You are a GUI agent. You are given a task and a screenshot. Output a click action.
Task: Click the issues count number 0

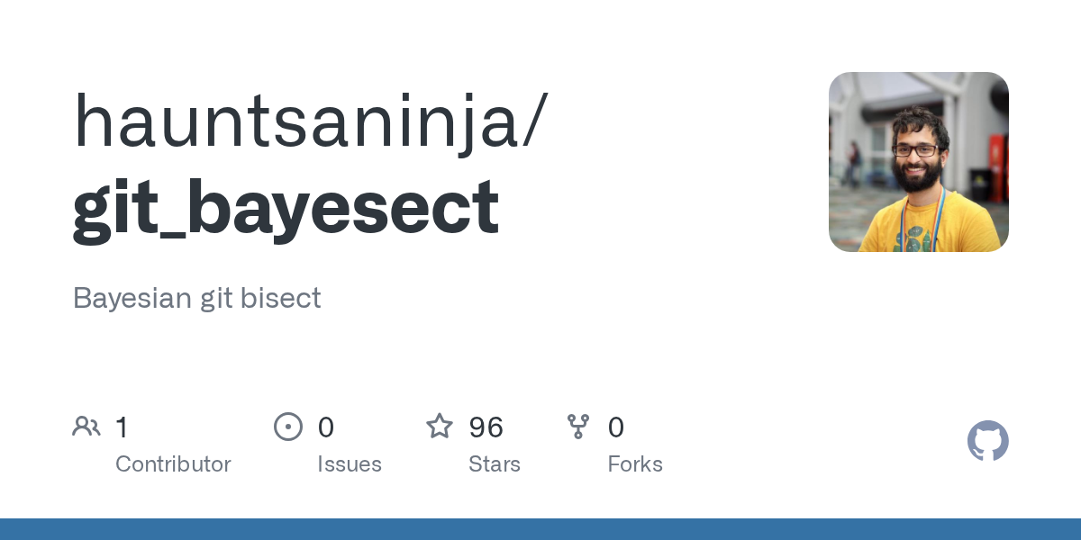coord(326,427)
